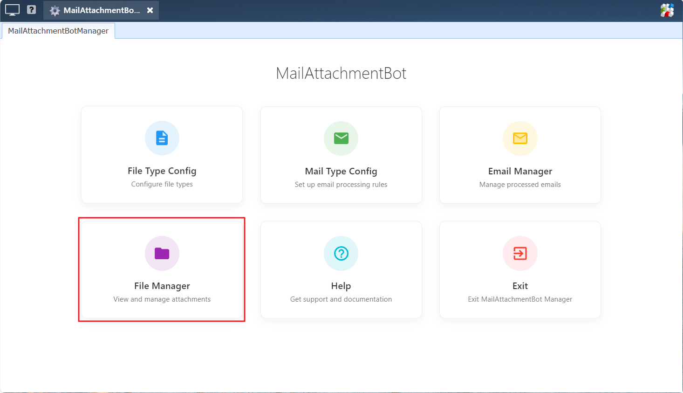Click the monitor icon in top bar

click(x=12, y=10)
